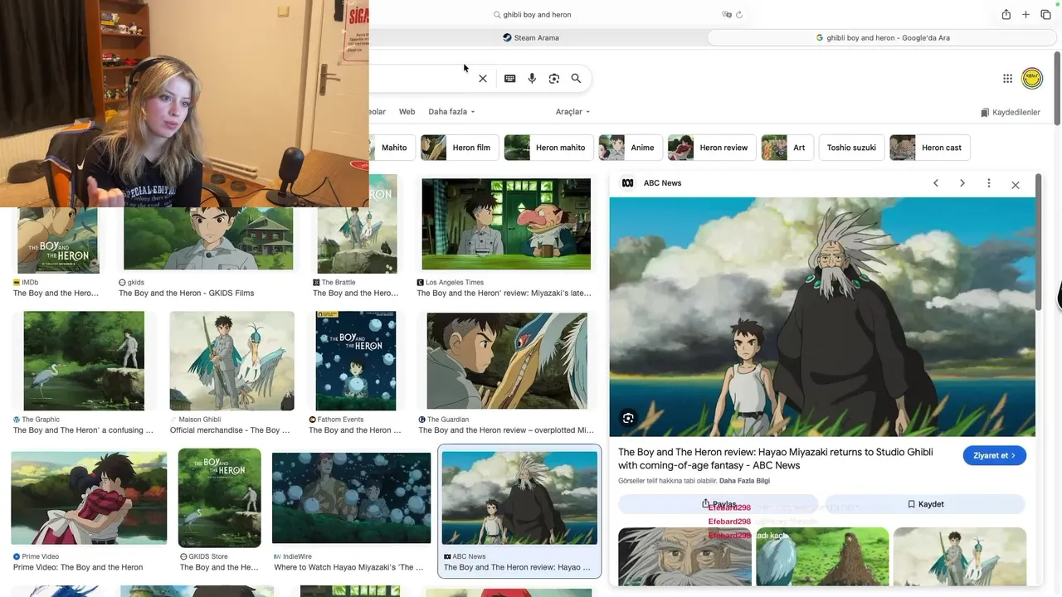Open Daha Fazla Bilgi copyright link
1062x597 pixels.
pos(744,481)
